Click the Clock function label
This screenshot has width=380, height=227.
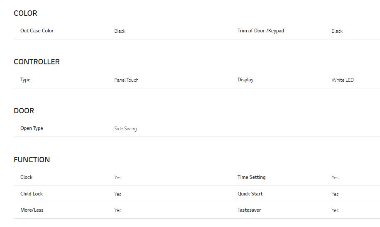[26, 177]
